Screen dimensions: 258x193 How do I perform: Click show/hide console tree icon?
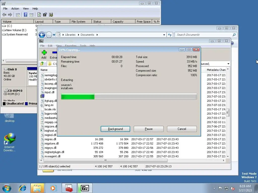coord(18,15)
